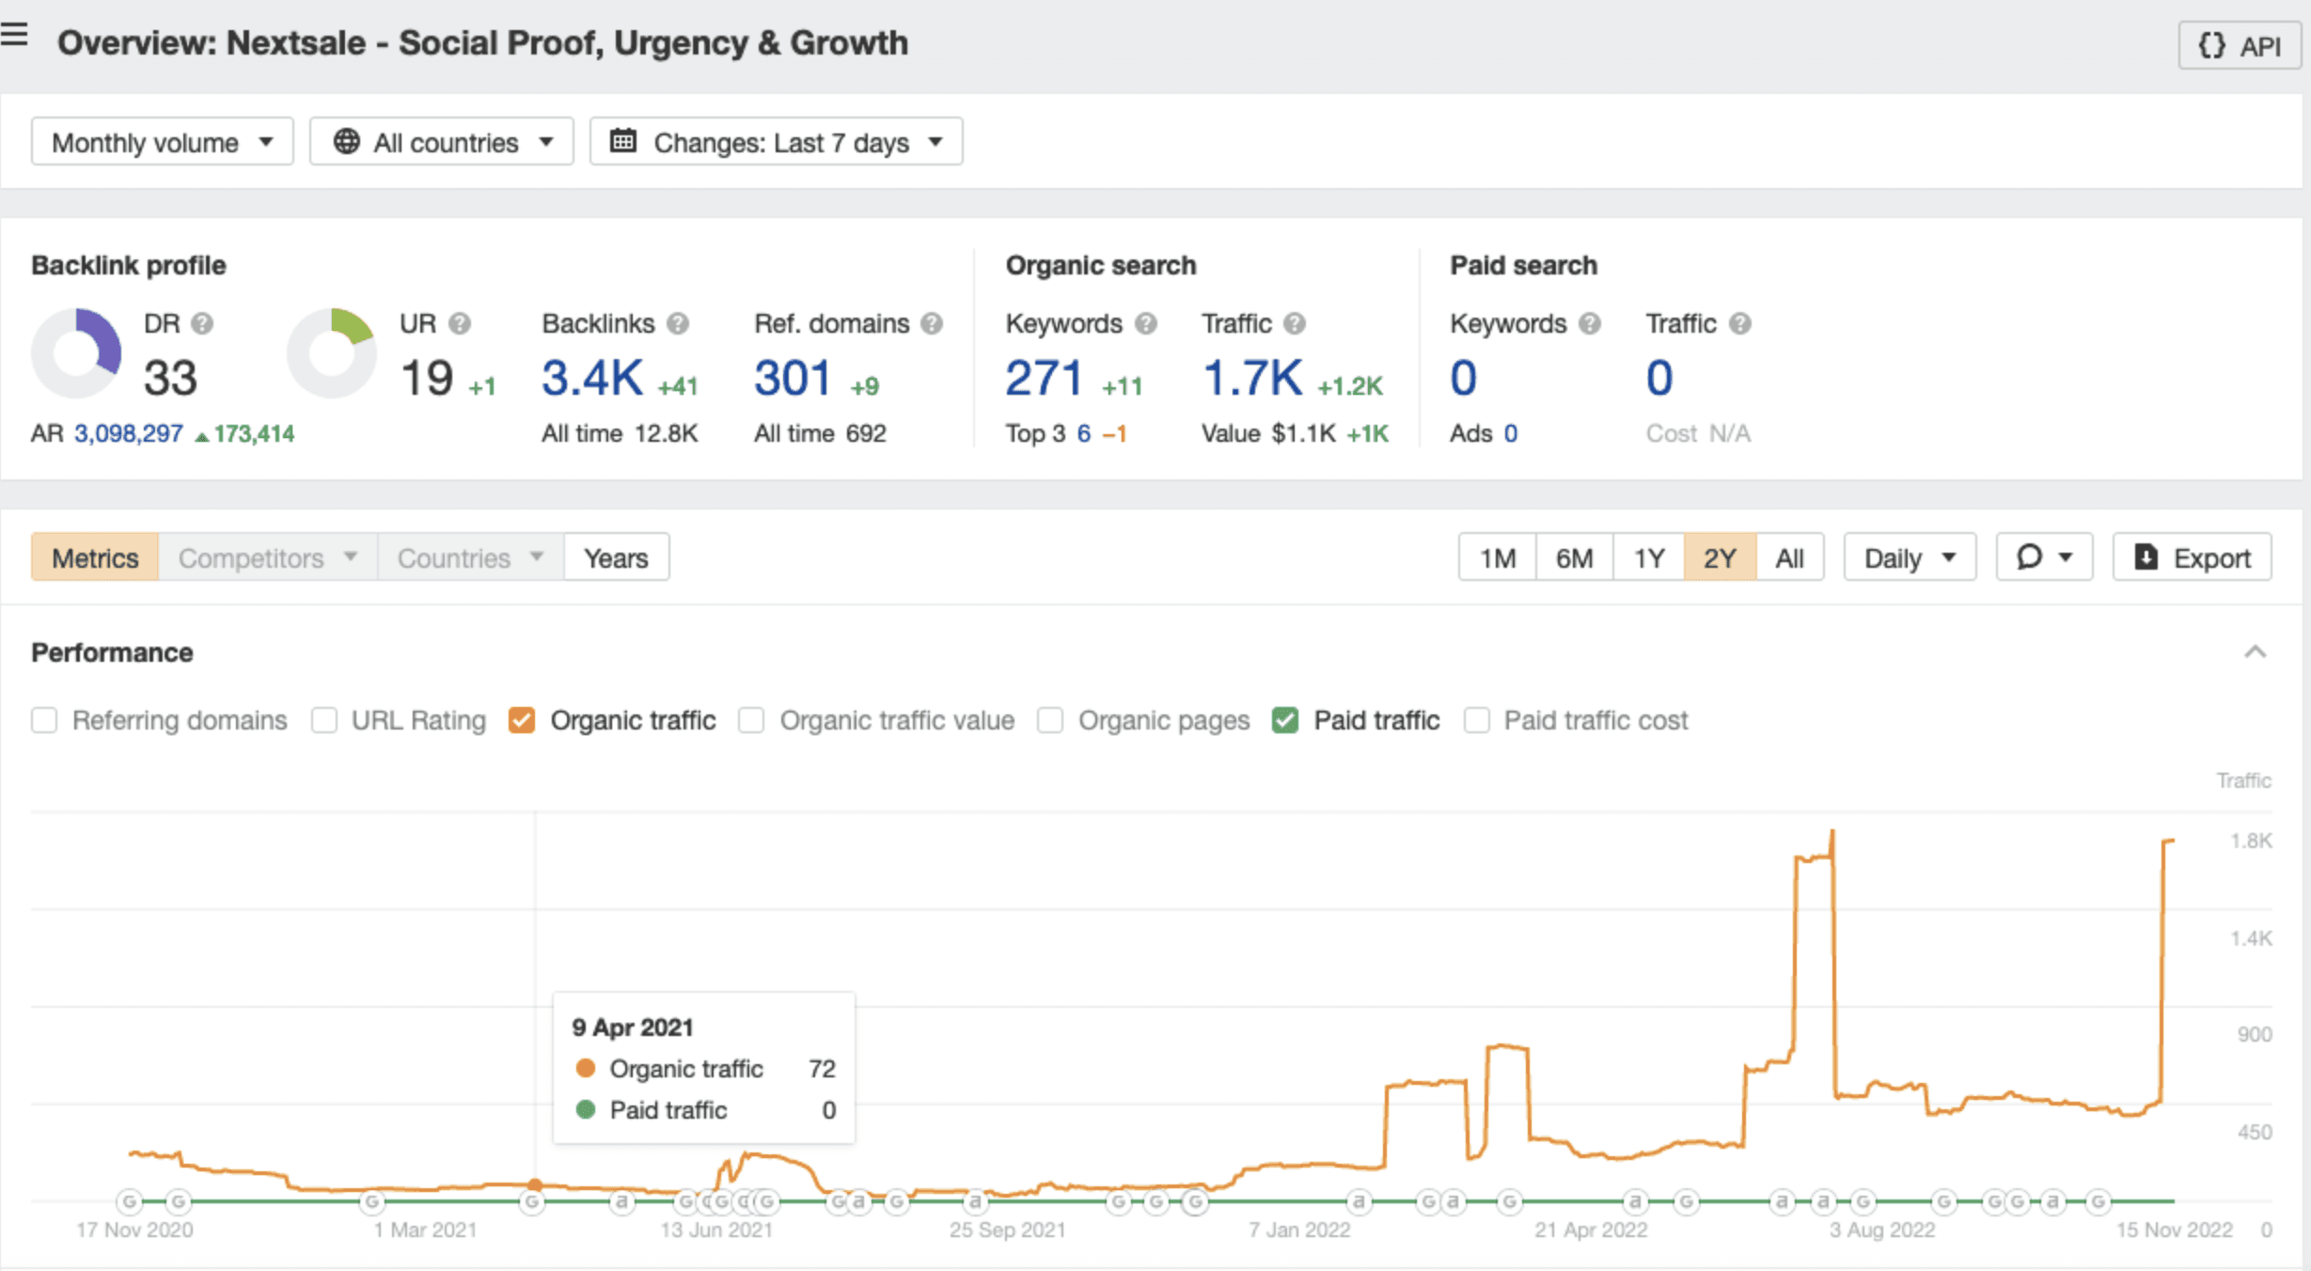Select the 1Y time range
2311x1271 pixels.
[1648, 557]
